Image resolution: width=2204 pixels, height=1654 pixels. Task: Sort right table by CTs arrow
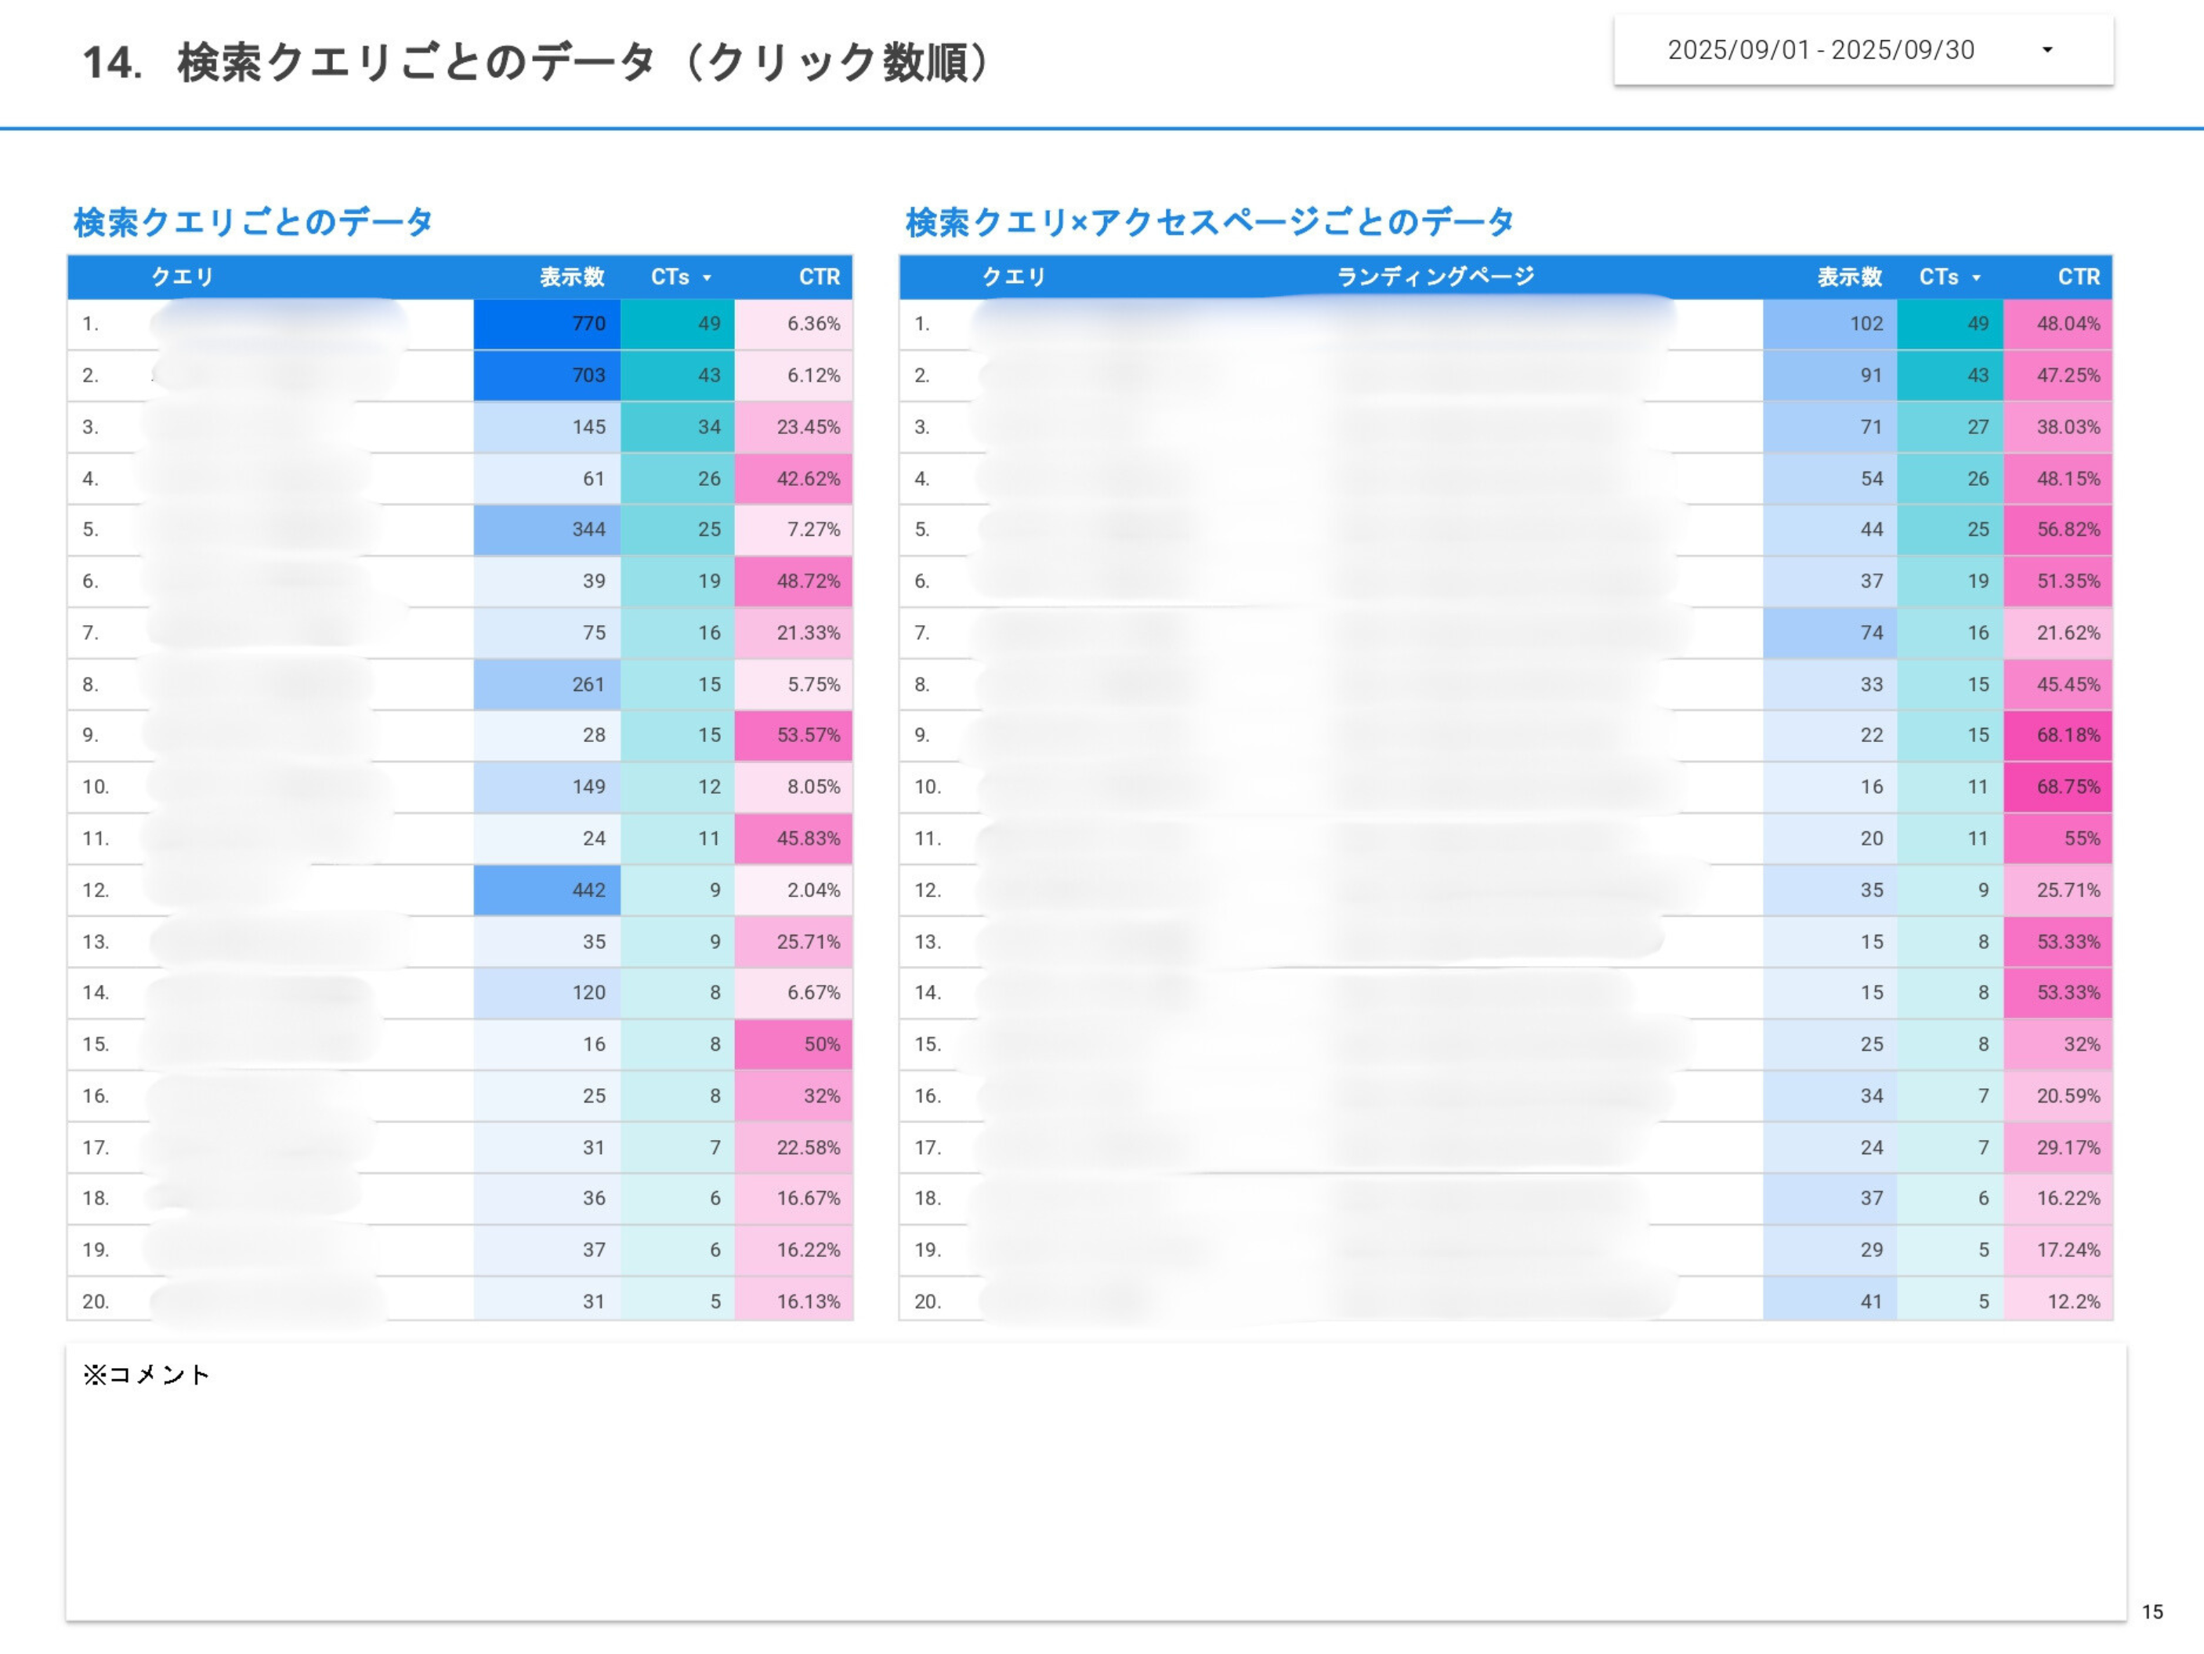(x=1976, y=278)
